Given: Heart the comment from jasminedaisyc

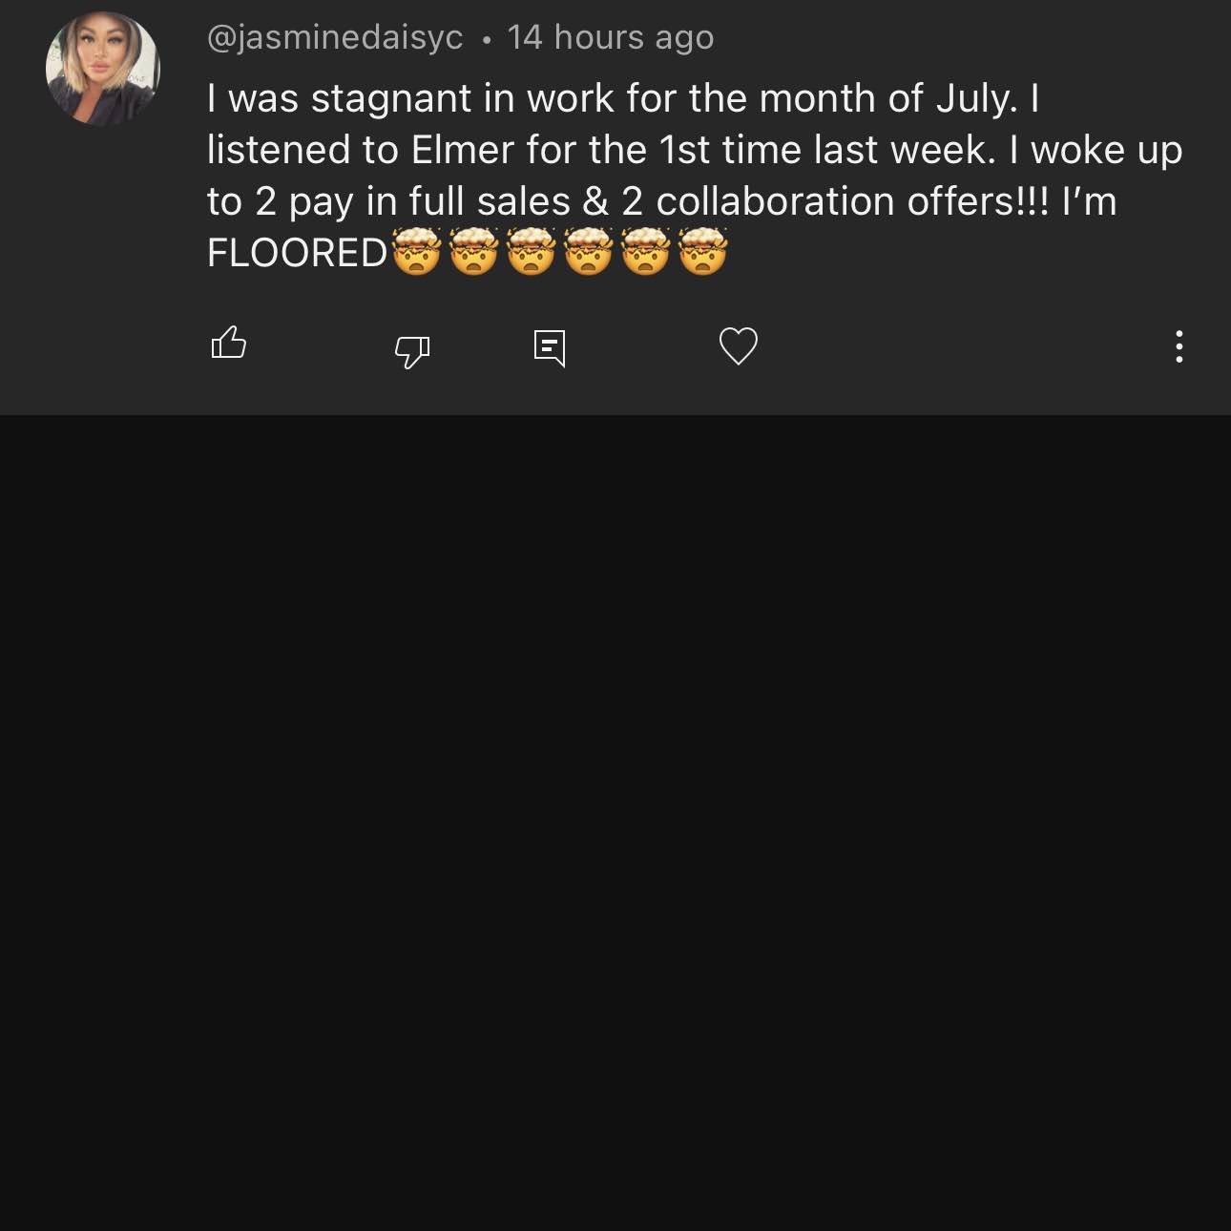Looking at the screenshot, I should pos(738,345).
